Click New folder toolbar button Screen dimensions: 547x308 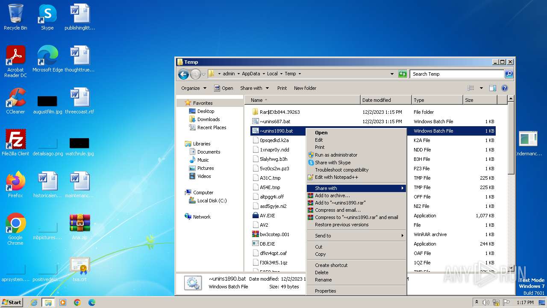point(305,88)
